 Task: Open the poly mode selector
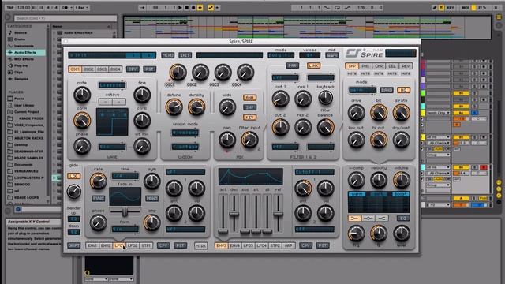click(x=281, y=55)
